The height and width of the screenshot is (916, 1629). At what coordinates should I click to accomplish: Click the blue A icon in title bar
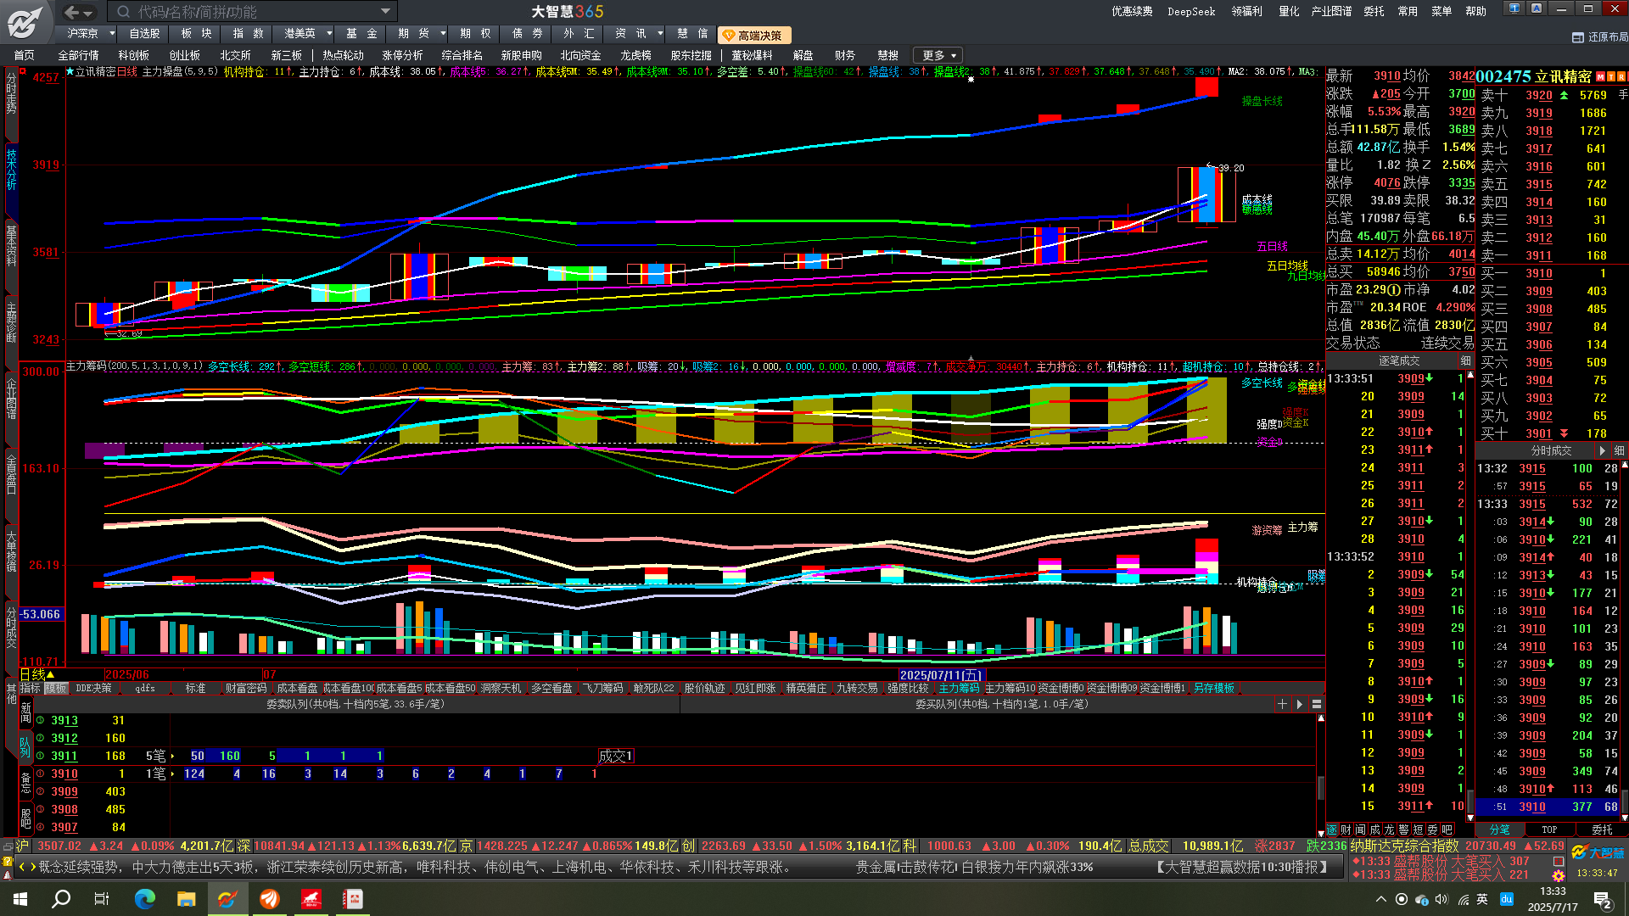(x=1537, y=8)
